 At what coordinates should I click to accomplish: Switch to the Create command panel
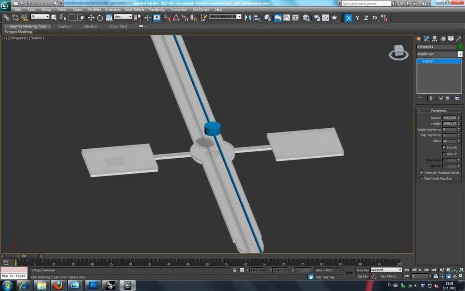tap(419, 39)
